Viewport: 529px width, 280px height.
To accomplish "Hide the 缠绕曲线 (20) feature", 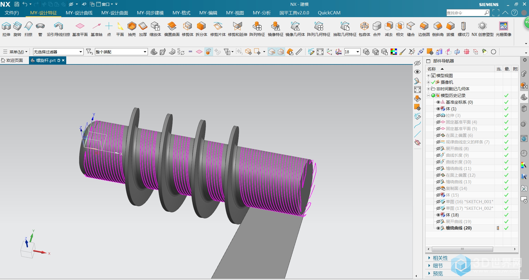I will tap(438, 228).
